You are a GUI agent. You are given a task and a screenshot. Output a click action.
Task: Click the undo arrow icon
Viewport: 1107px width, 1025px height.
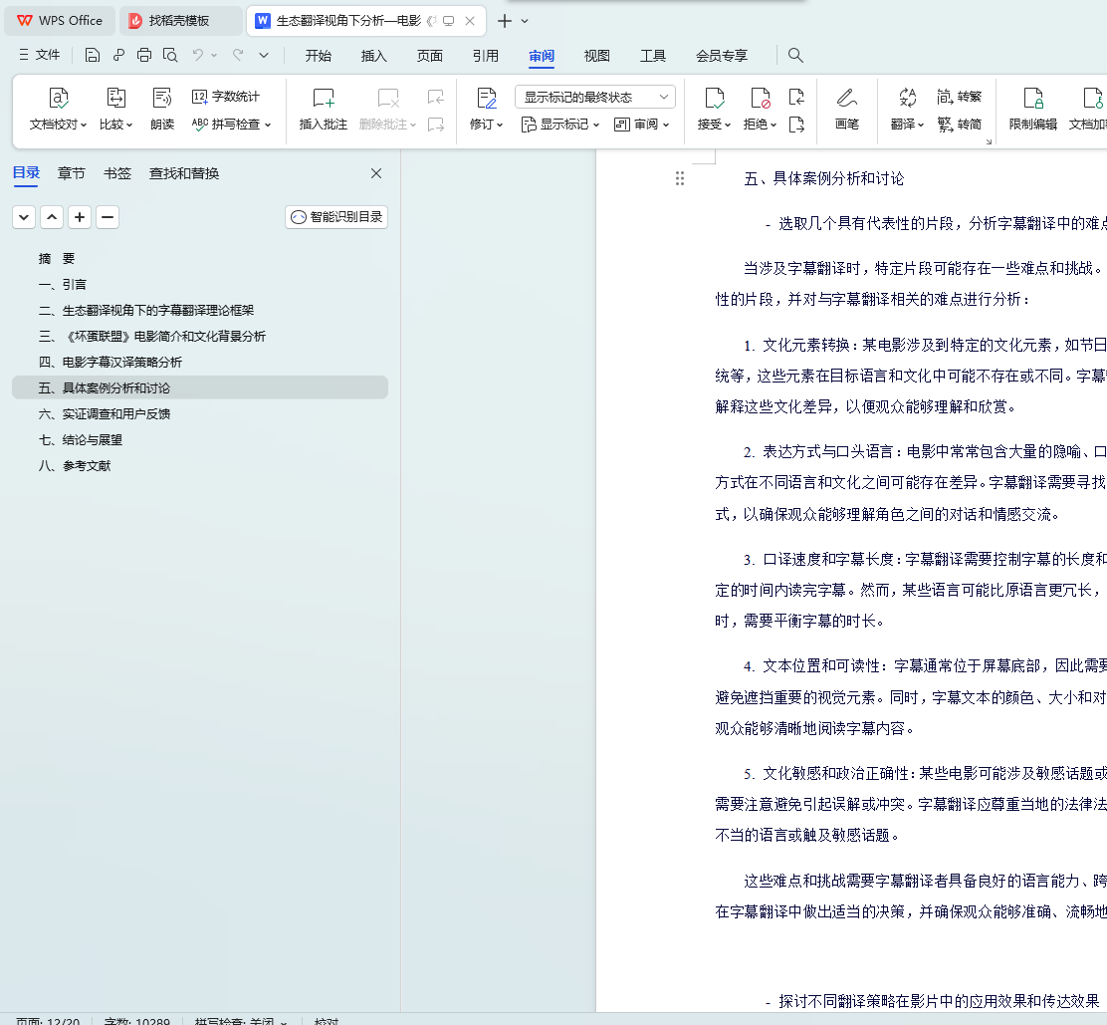coord(198,55)
